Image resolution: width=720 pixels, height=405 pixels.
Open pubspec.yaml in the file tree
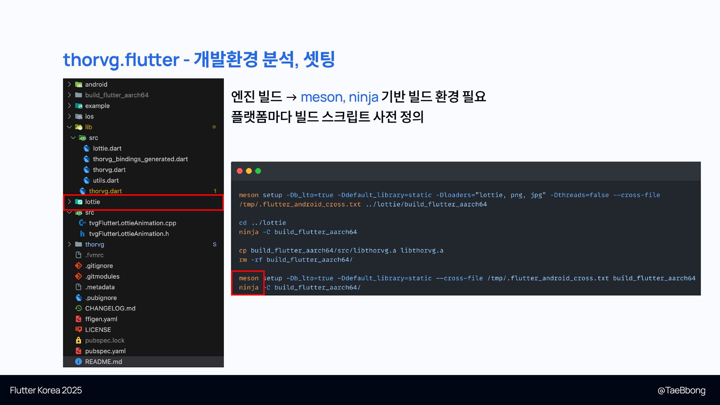pos(105,351)
